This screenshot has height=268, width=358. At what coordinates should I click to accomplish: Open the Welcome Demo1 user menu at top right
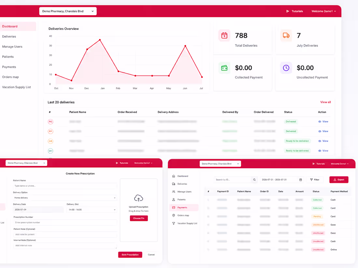(324, 11)
